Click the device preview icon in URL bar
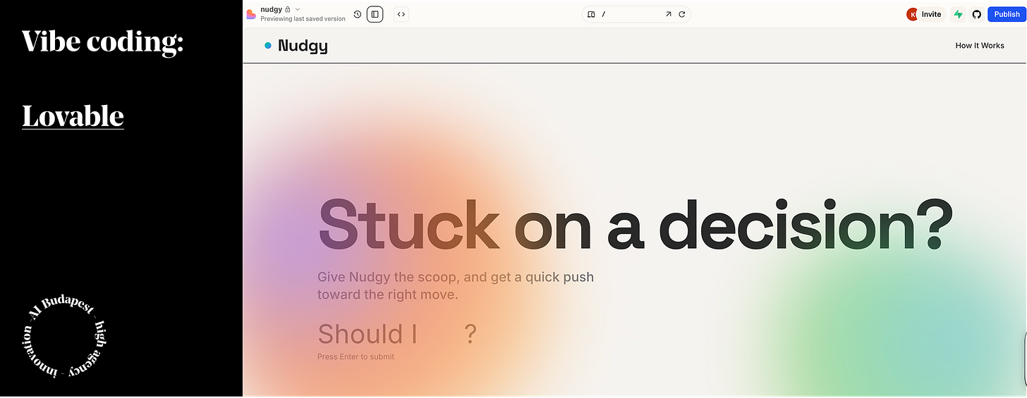This screenshot has height=398, width=1027. 591,14
